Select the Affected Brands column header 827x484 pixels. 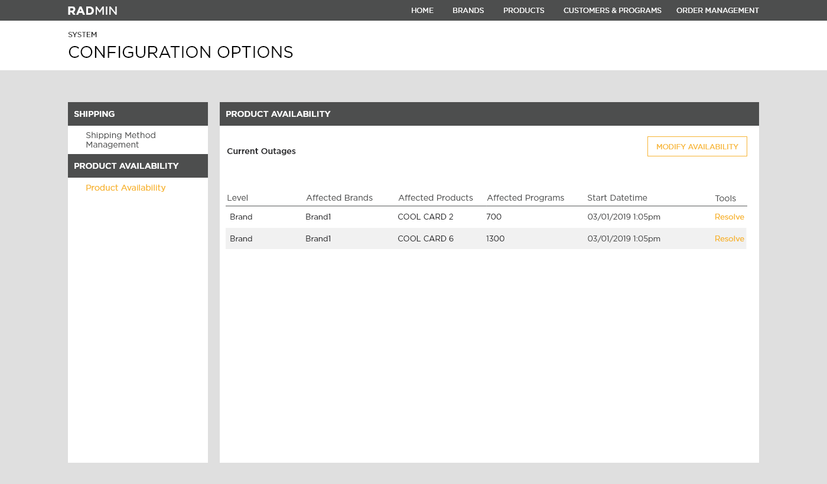click(x=339, y=198)
